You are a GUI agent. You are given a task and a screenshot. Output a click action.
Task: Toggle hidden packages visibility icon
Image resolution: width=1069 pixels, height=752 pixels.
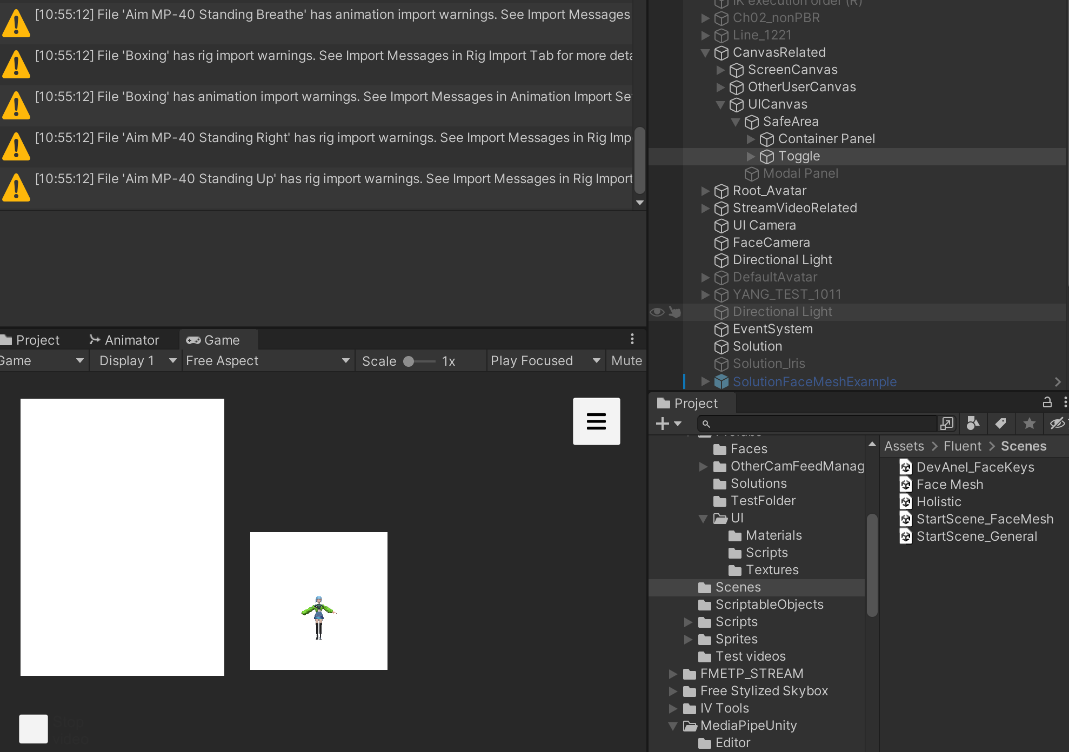[x=1057, y=424]
